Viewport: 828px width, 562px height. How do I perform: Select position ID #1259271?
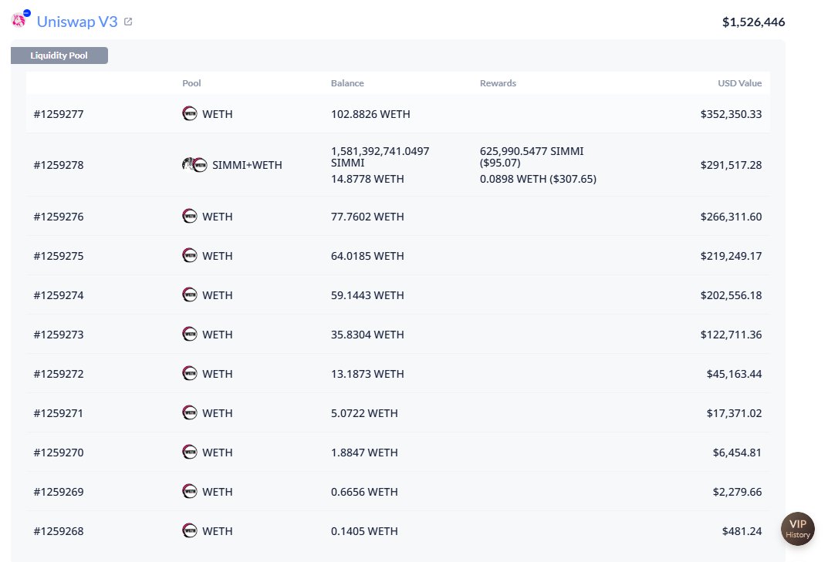pos(59,413)
